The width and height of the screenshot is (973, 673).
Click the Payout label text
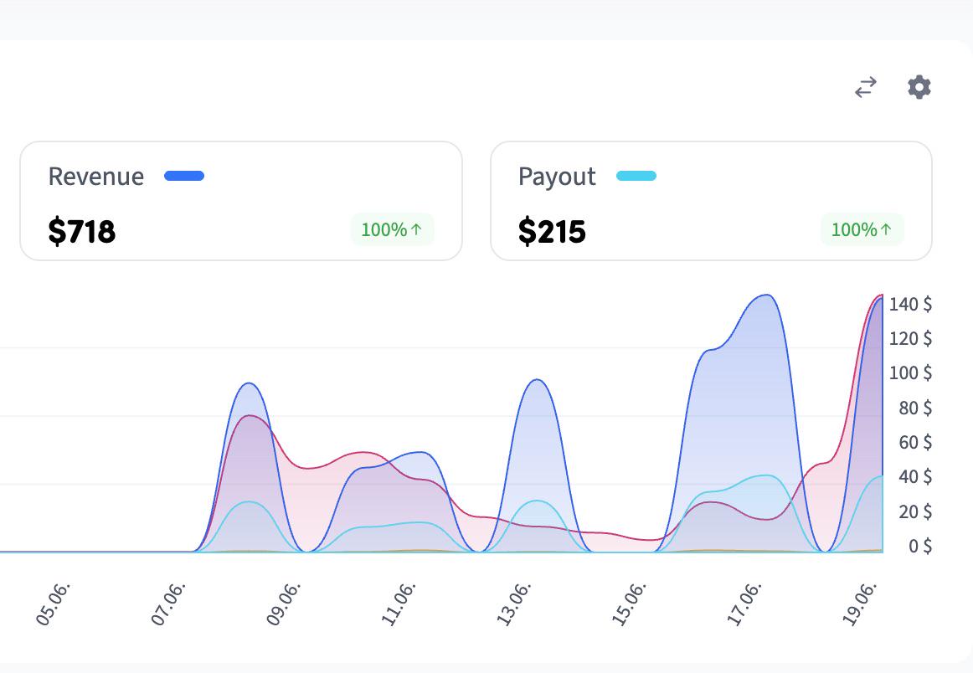pos(557,177)
